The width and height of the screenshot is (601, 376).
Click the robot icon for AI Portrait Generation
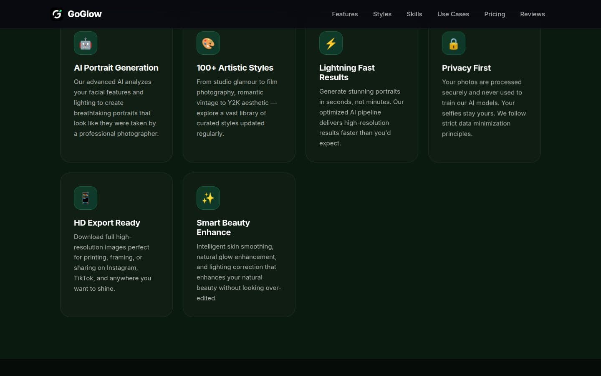86,43
